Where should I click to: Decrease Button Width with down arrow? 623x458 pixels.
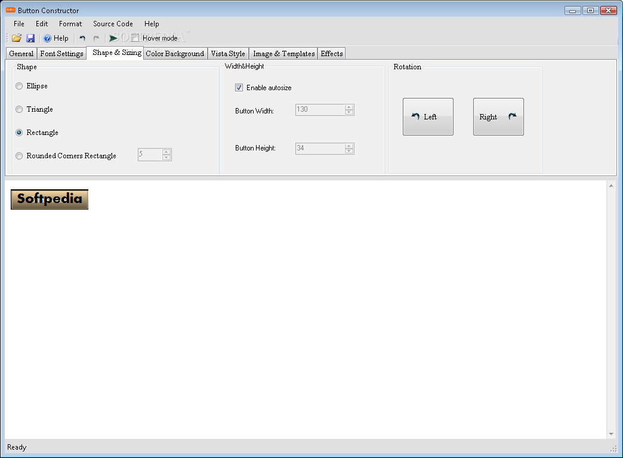tap(349, 112)
